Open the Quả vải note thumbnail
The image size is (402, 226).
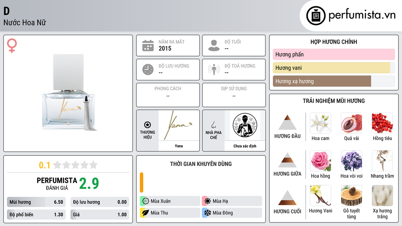click(351, 123)
